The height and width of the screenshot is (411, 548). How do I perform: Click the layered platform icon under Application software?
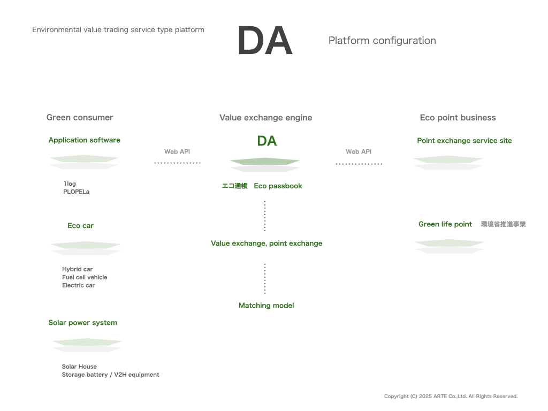coord(84,162)
